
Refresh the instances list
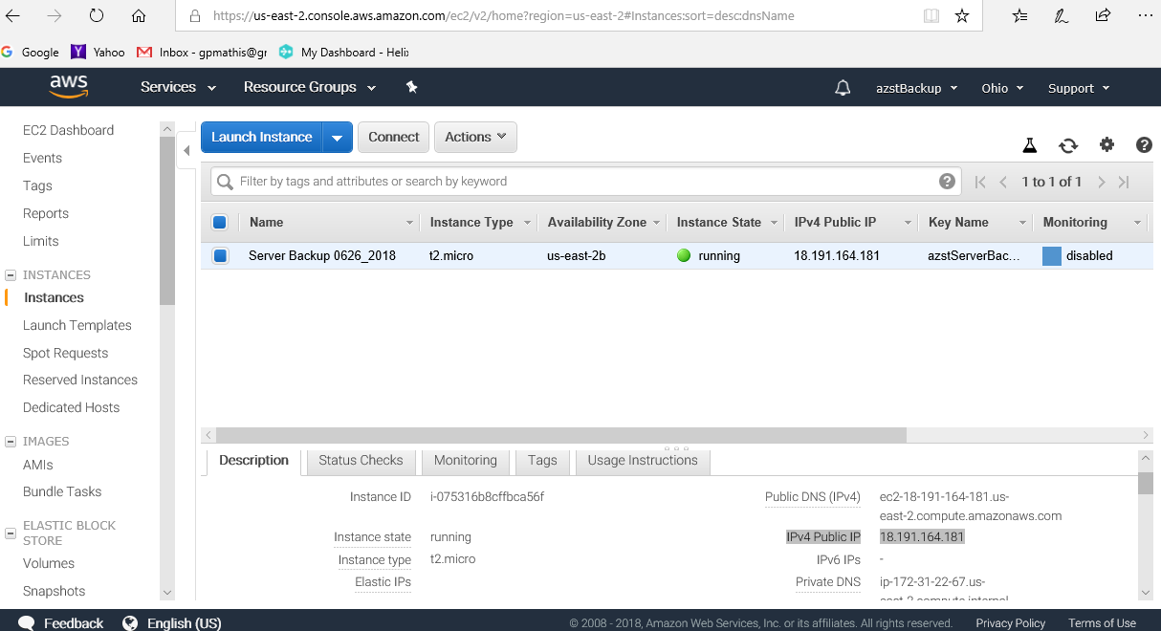tap(1068, 145)
